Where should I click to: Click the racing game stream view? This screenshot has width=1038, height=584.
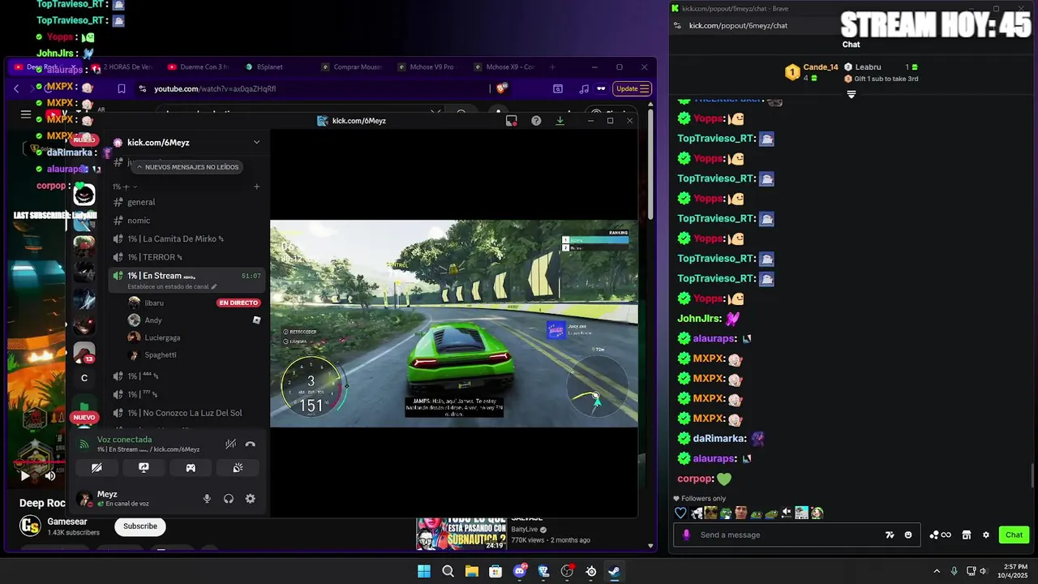[454, 324]
